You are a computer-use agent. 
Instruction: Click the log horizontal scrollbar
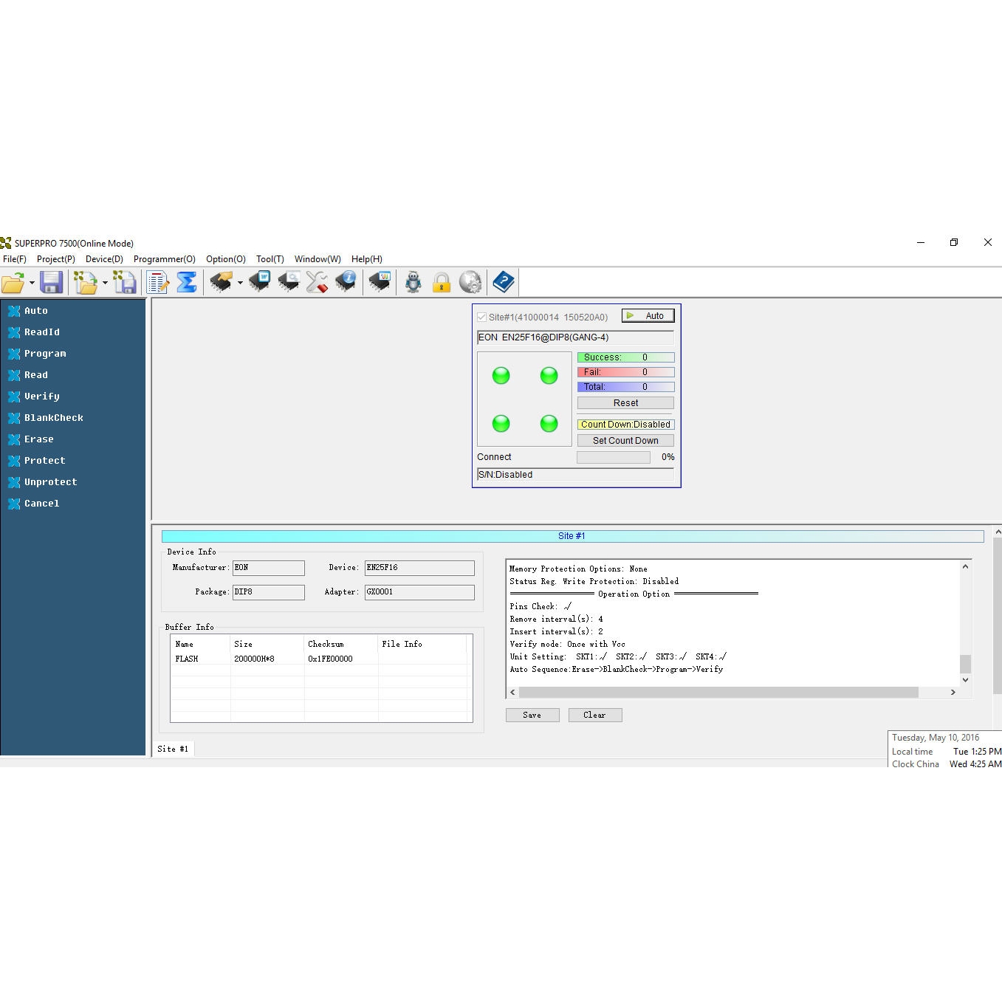[x=718, y=693]
